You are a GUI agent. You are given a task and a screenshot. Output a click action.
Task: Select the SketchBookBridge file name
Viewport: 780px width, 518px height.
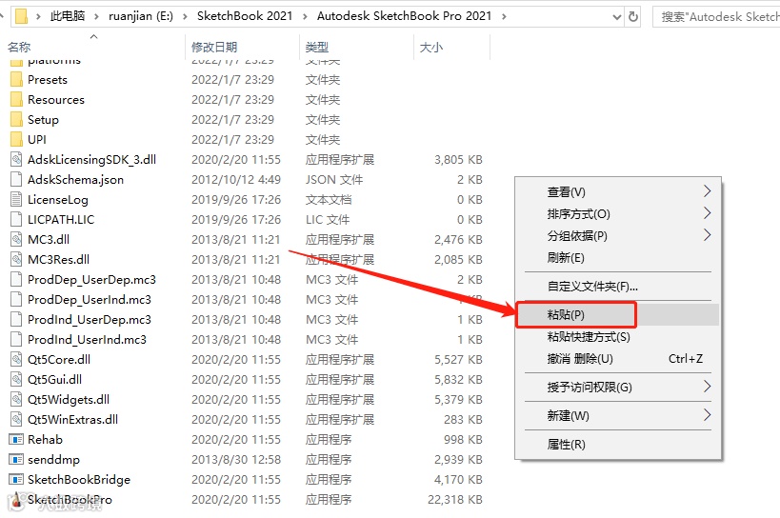79,479
